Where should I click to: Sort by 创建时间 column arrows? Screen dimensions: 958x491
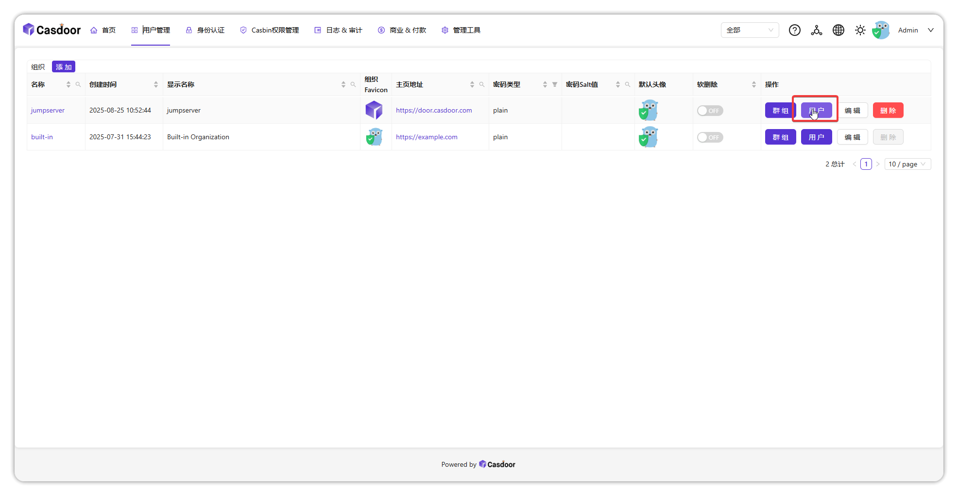[x=156, y=84]
